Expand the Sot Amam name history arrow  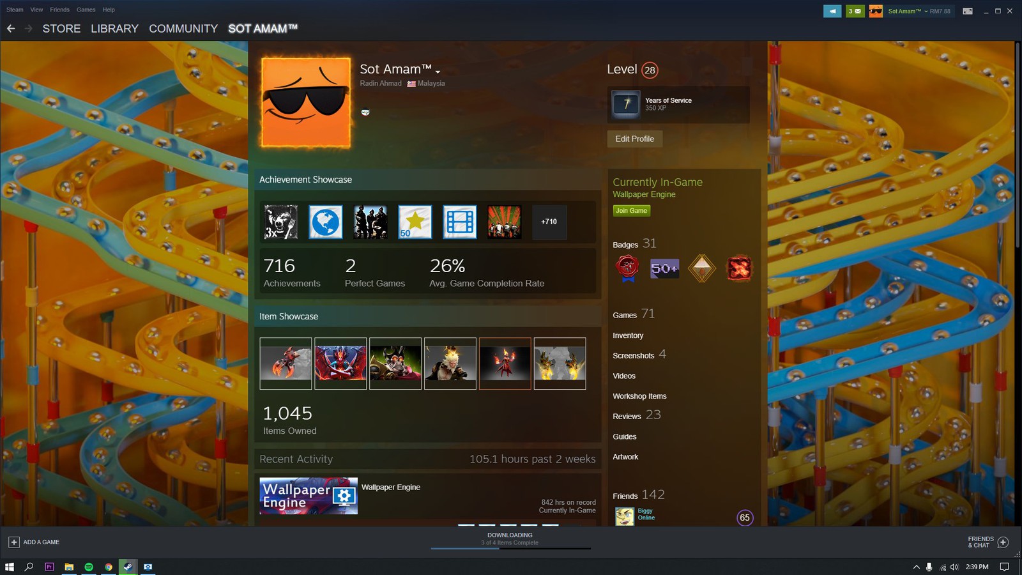click(438, 72)
